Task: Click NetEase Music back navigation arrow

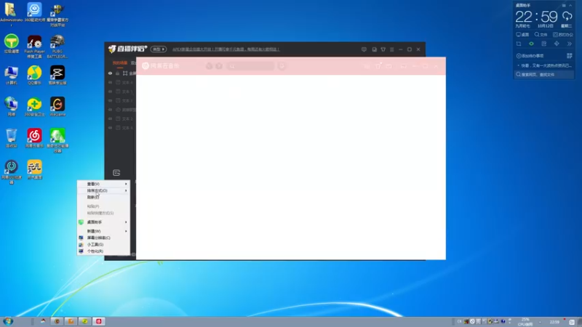Action: click(x=210, y=66)
